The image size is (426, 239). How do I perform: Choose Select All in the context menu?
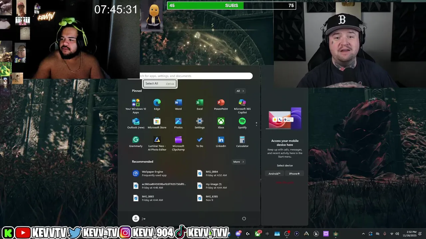point(160,84)
